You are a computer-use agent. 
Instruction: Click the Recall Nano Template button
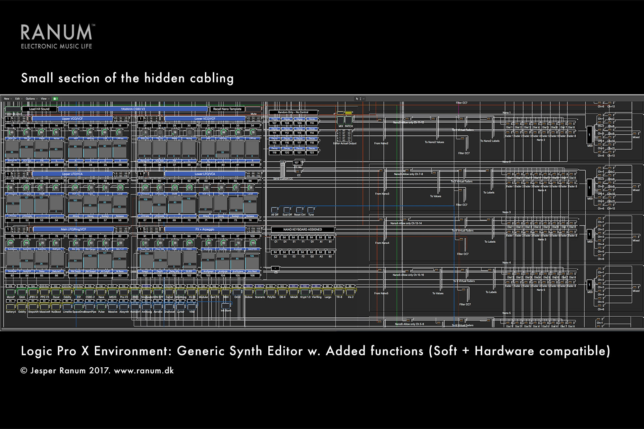click(x=227, y=109)
